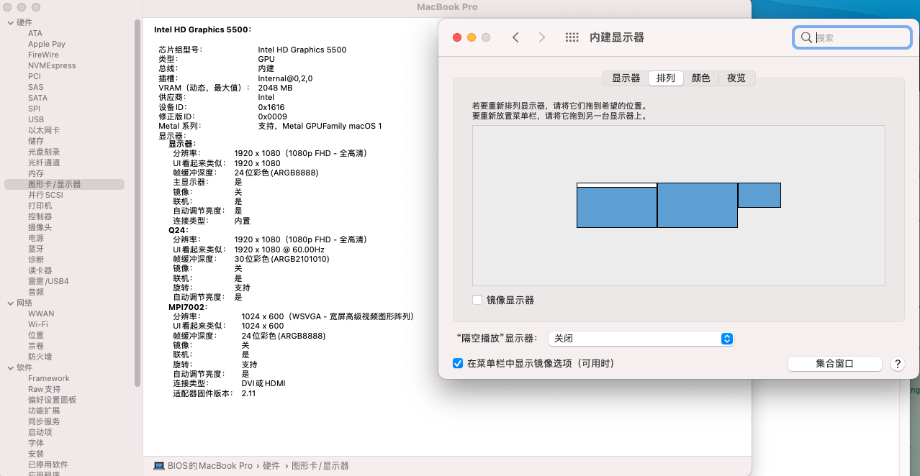920x476 pixels.
Task: Switch to the 排列 tab
Action: tap(666, 78)
